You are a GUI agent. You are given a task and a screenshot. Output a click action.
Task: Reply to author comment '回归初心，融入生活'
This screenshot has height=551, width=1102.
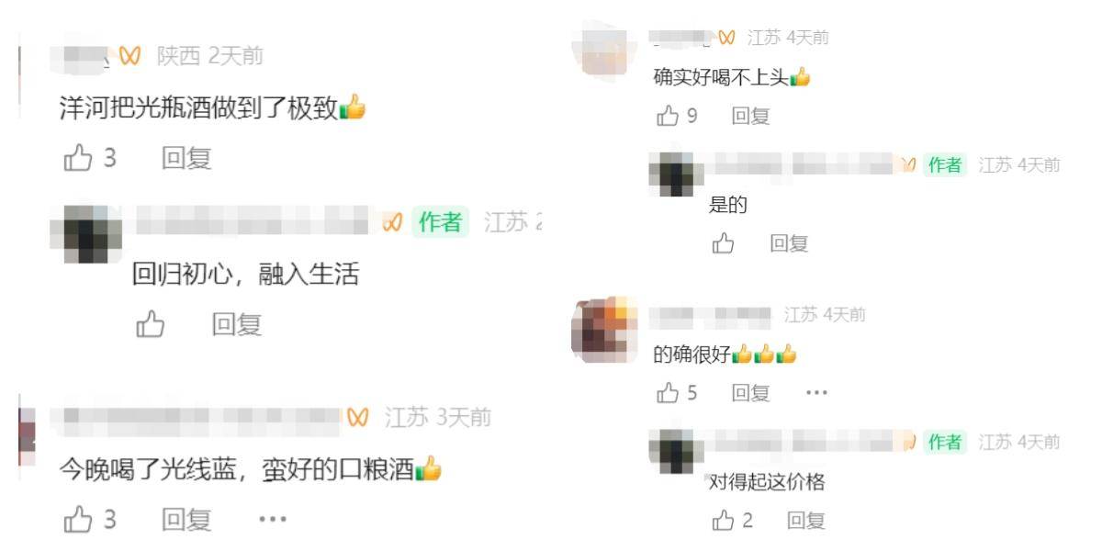[237, 324]
